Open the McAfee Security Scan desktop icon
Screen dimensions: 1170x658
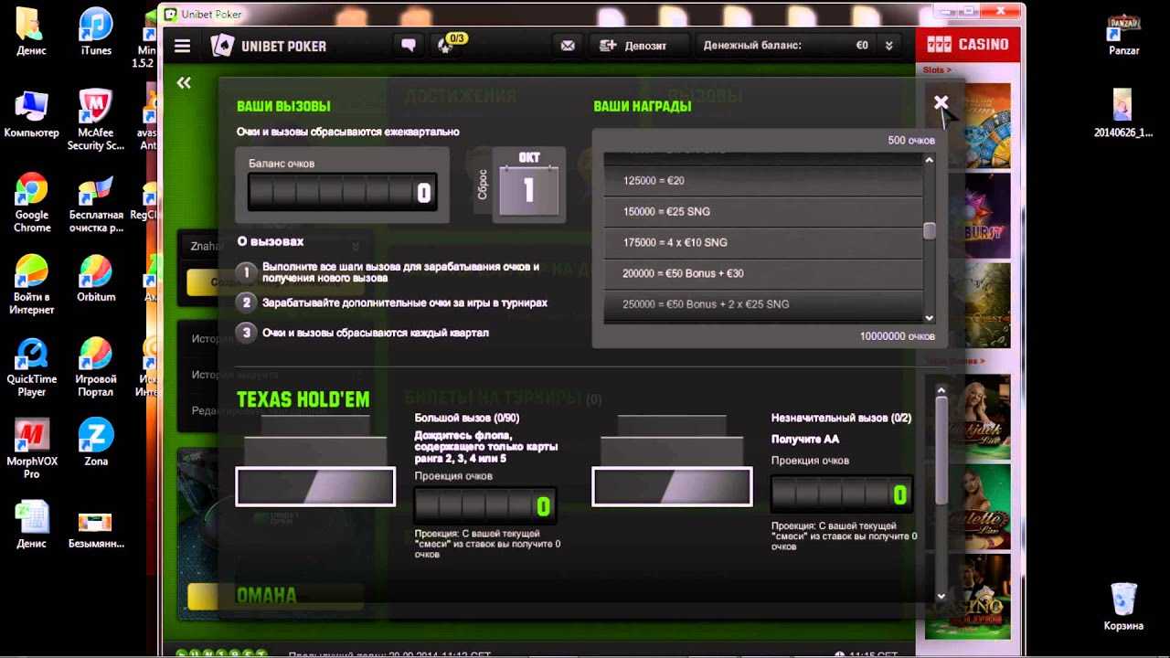[96, 120]
